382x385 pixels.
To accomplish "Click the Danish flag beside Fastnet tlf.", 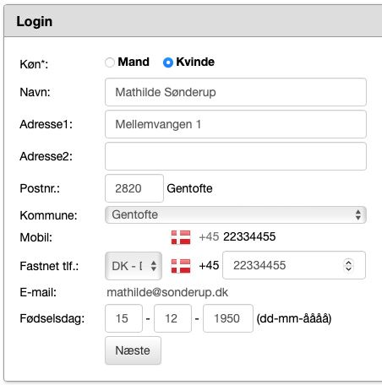I will pos(181,266).
